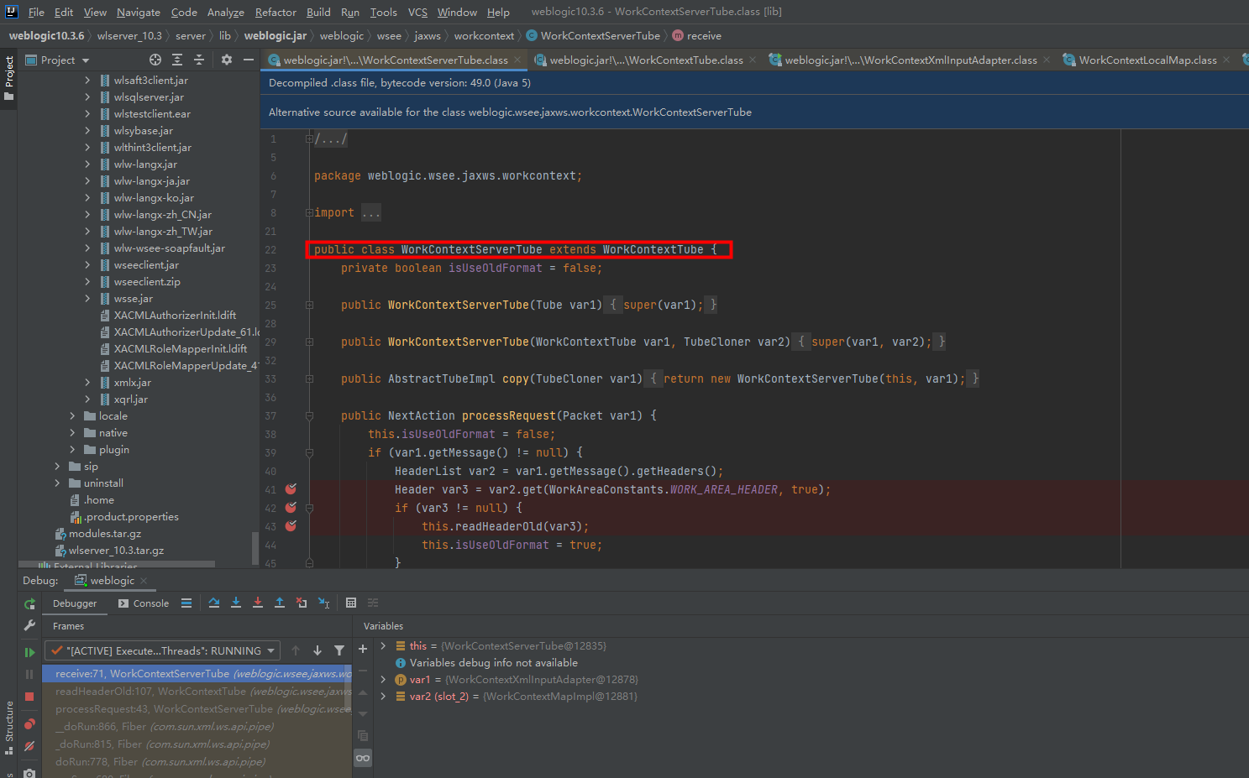Open the Refactor menu

point(276,12)
